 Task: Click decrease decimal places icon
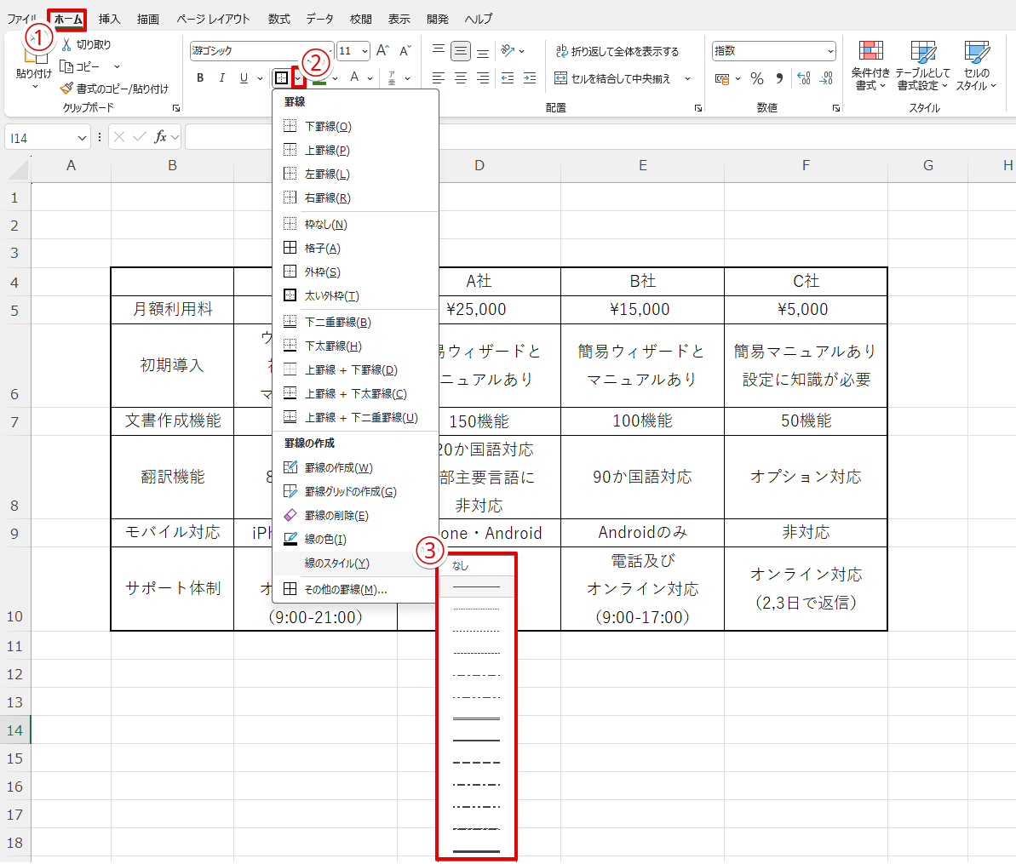(826, 78)
